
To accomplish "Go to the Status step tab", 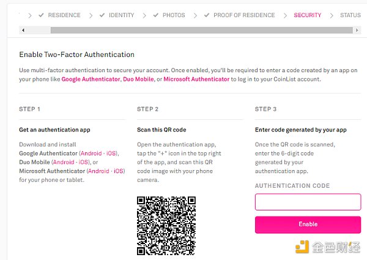I will [350, 15].
